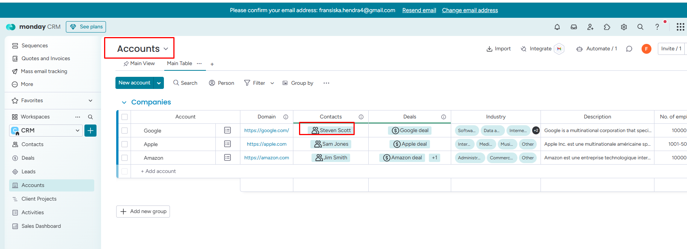Check the Google row checkbox

pyautogui.click(x=125, y=131)
